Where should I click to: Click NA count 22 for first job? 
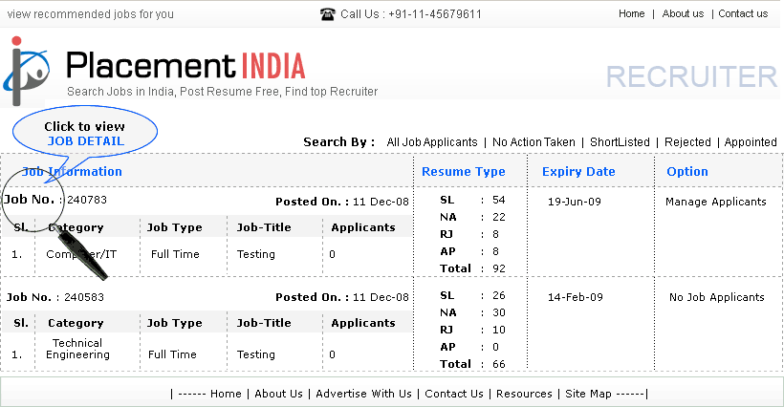498,217
